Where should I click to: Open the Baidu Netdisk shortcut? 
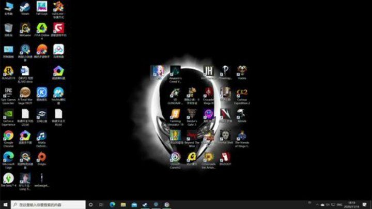tap(58, 51)
